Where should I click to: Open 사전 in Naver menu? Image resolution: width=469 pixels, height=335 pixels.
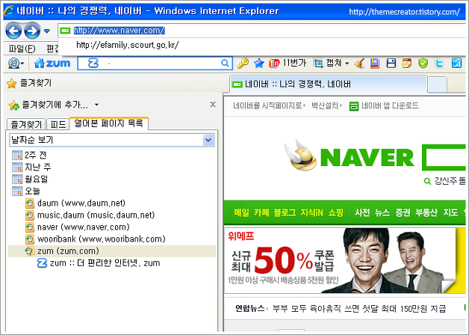click(x=362, y=212)
